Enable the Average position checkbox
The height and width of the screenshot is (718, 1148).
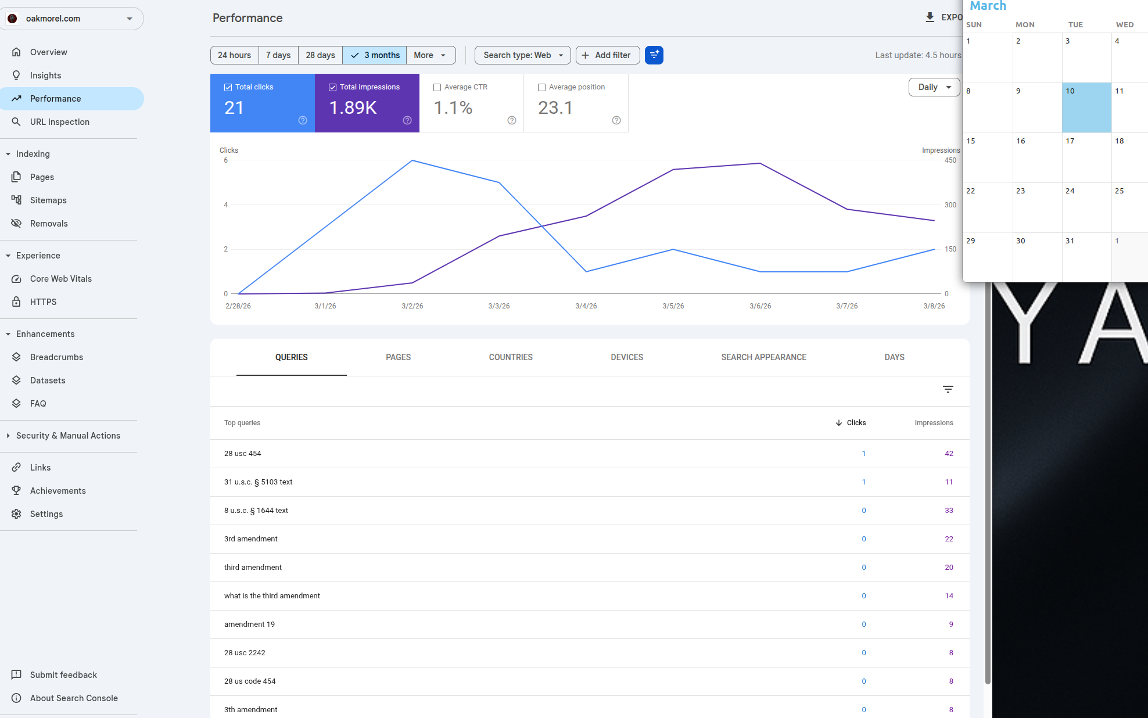coord(541,87)
